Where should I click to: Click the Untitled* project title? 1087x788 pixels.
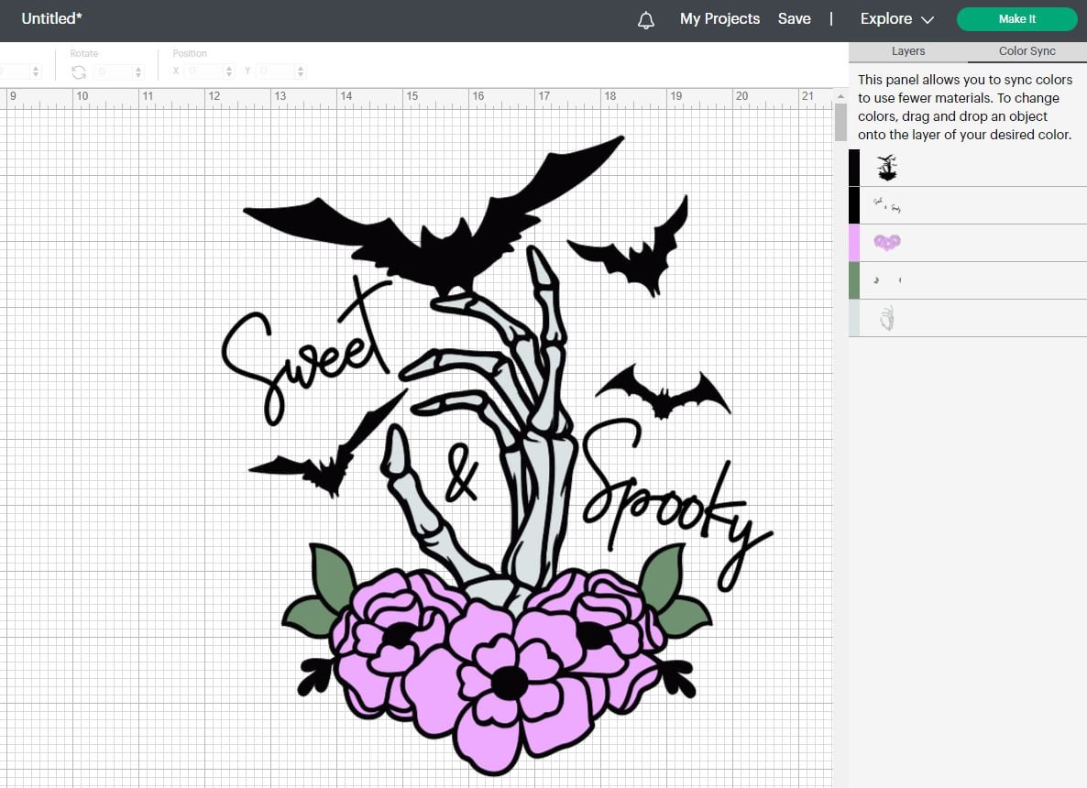(51, 18)
